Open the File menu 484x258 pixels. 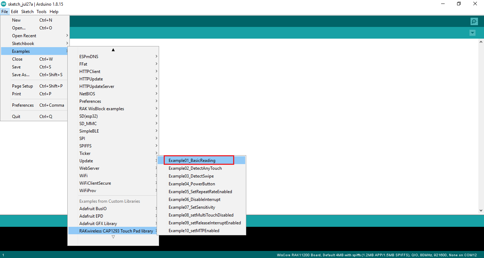click(5, 12)
